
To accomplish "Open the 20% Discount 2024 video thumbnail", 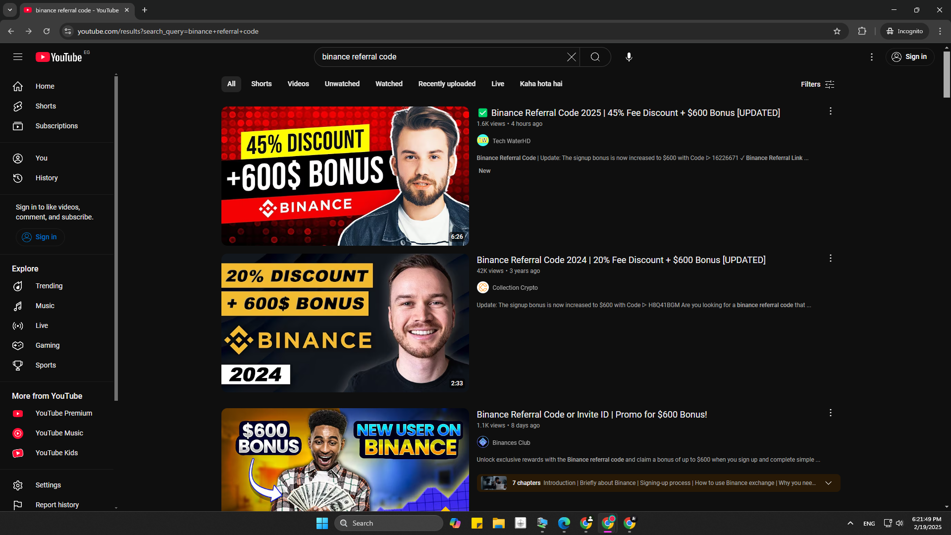I will pyautogui.click(x=345, y=322).
